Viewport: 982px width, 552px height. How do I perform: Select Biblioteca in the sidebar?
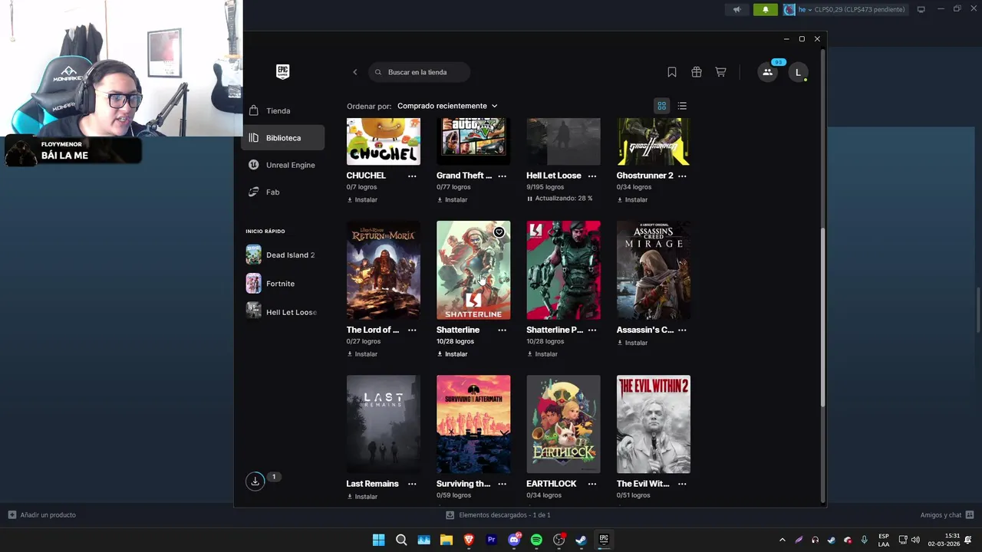click(x=283, y=138)
